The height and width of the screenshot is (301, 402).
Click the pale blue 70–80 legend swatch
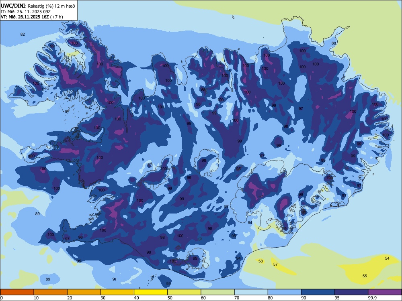pyautogui.click(x=251, y=292)
